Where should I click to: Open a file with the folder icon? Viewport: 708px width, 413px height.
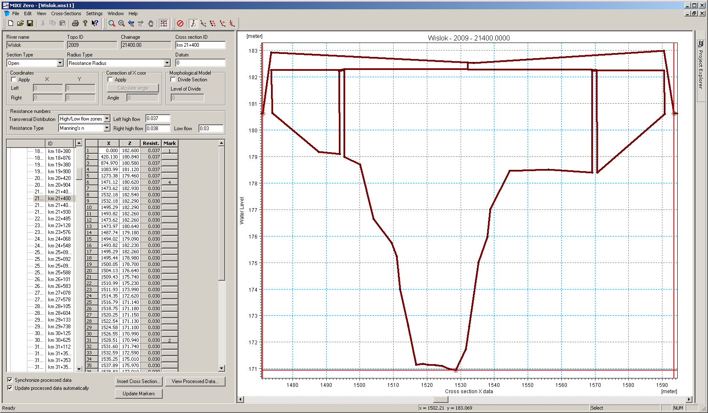point(20,24)
